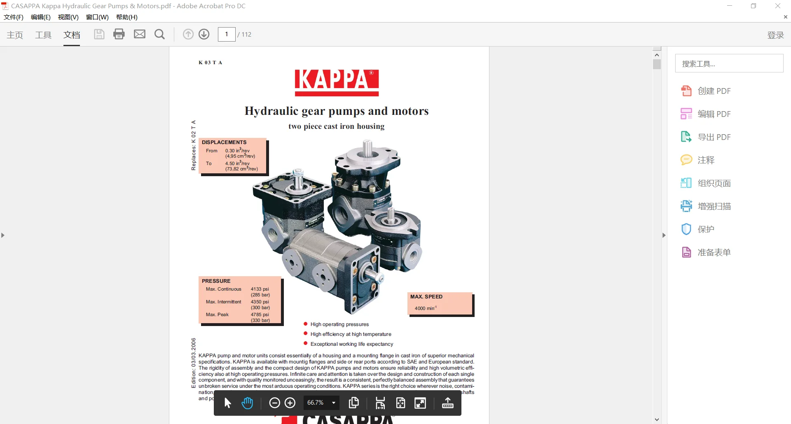This screenshot has height=424, width=791.
Task: Click the KAPPA logo in document
Action: [x=337, y=83]
